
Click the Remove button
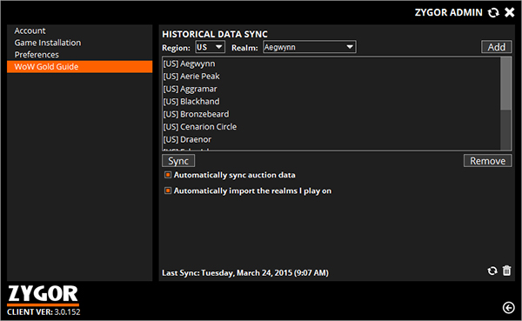(488, 161)
